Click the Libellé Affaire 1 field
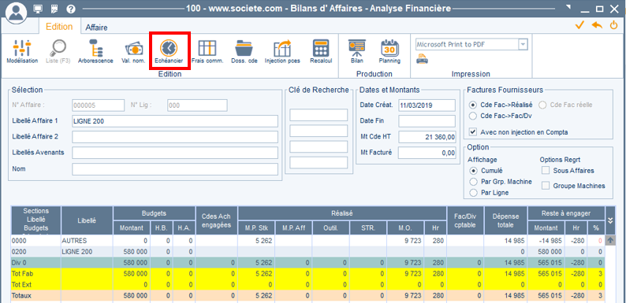The image size is (626, 303). pos(175,121)
